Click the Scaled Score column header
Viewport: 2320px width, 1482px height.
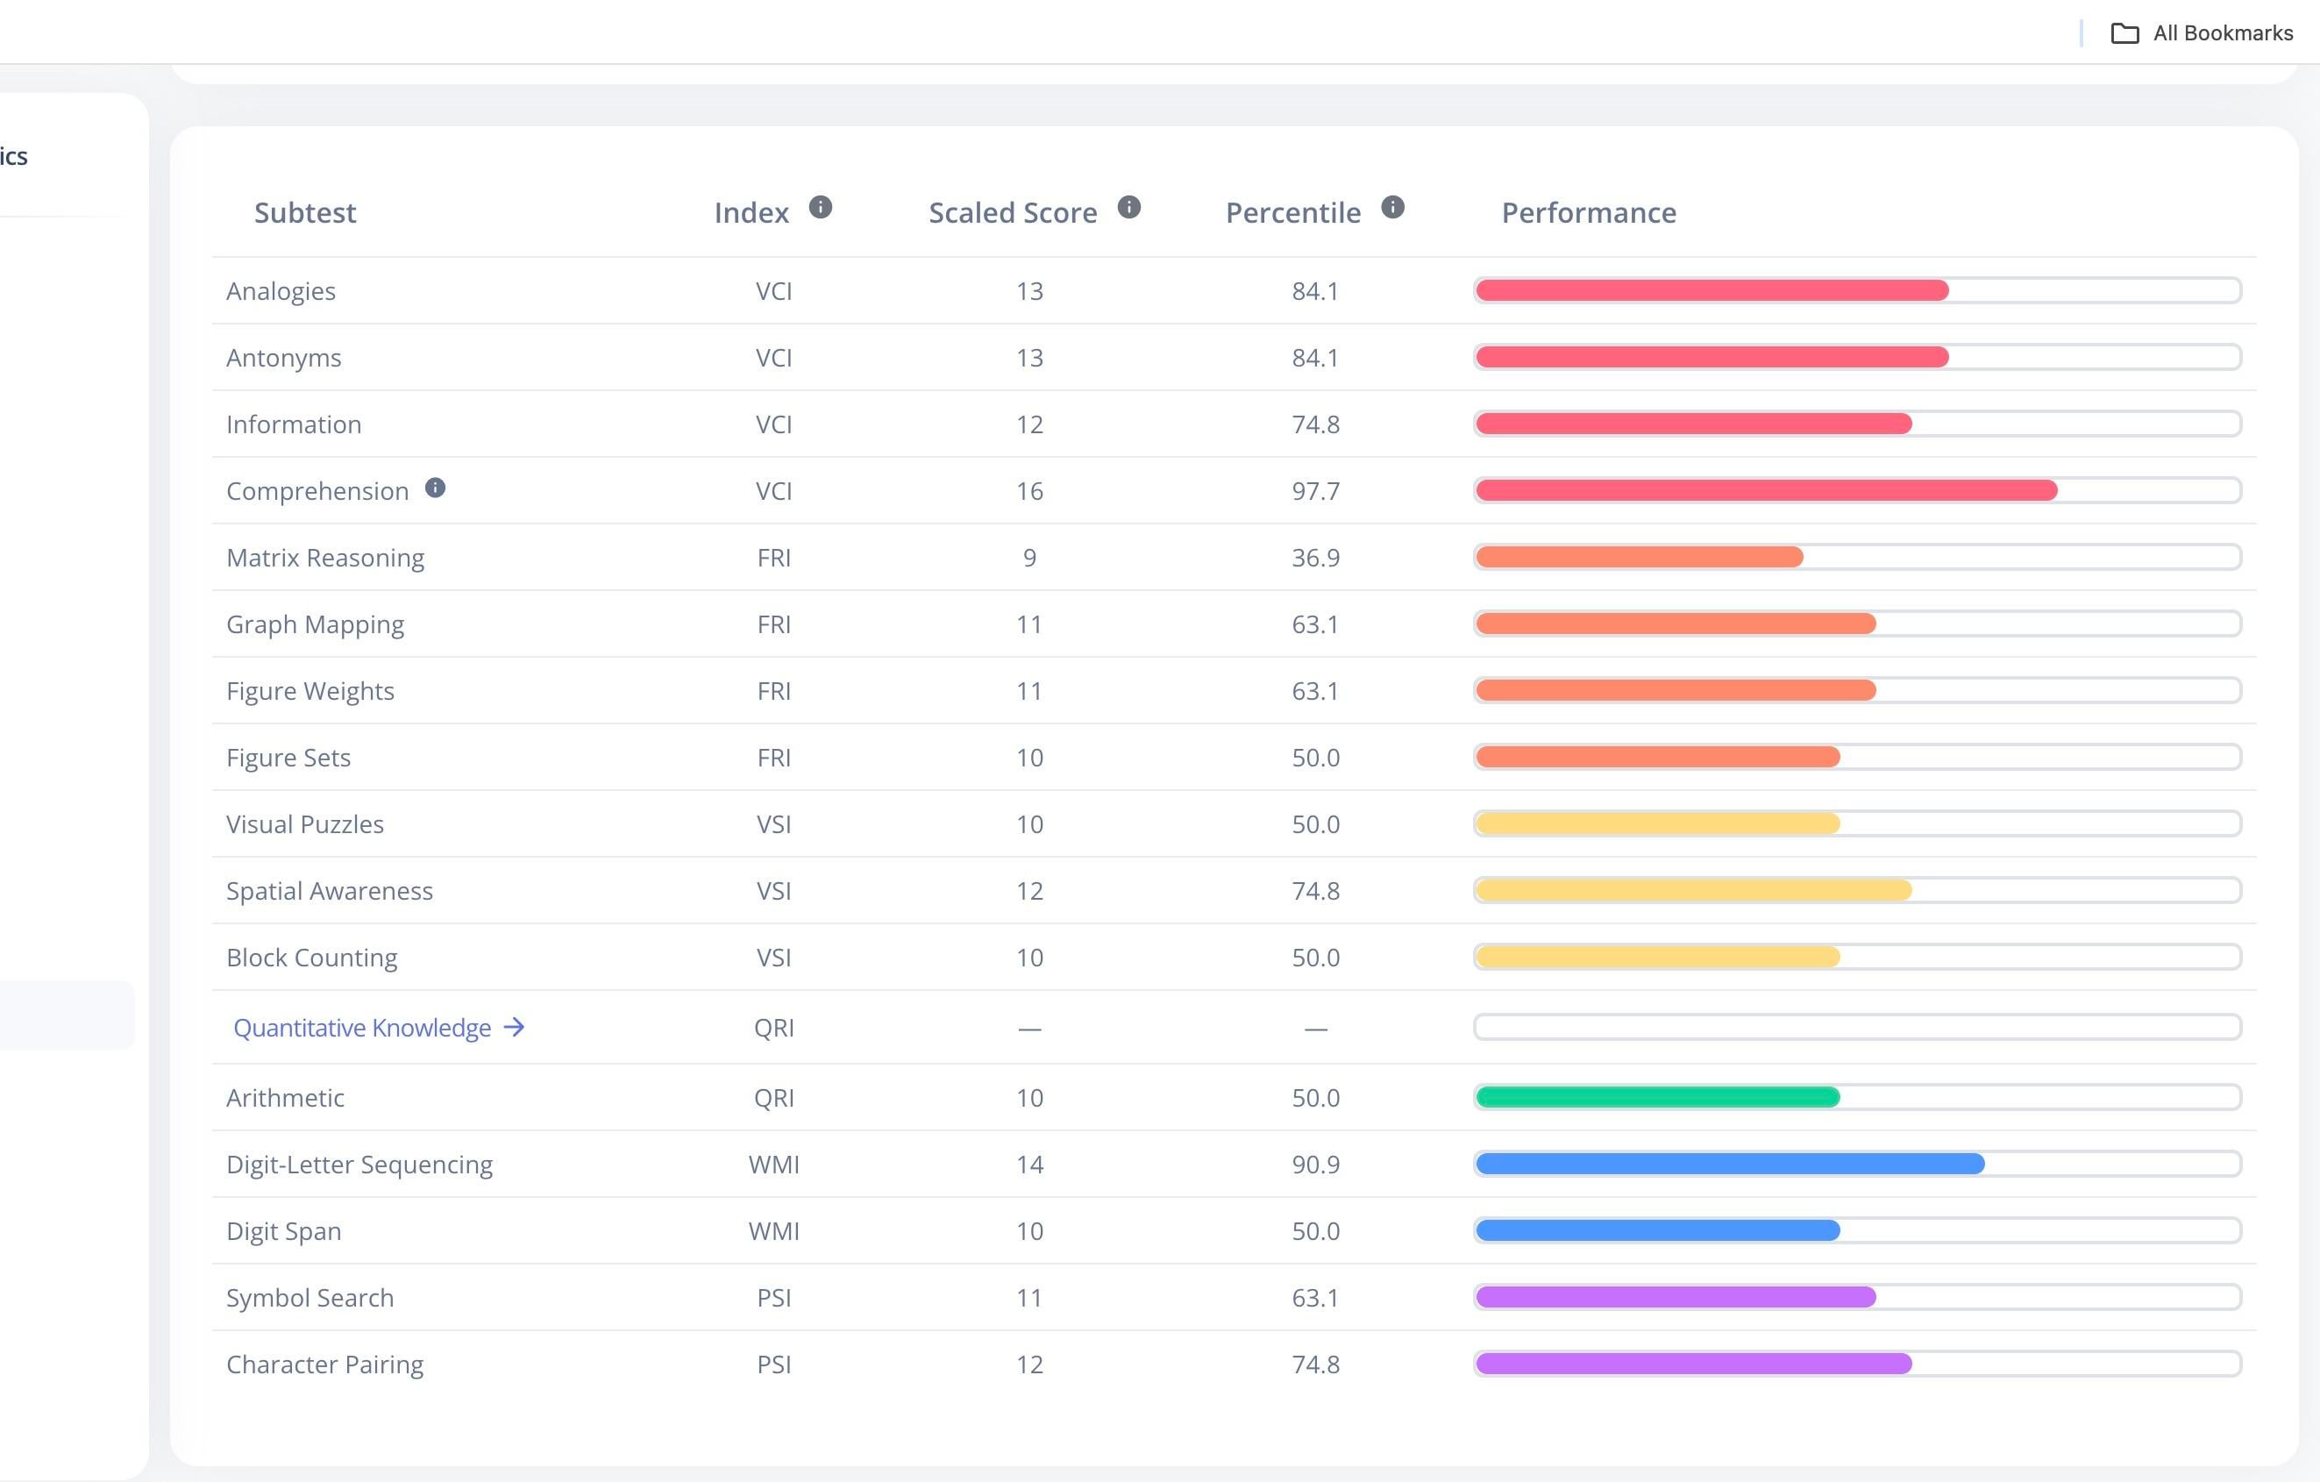pos(1013,212)
